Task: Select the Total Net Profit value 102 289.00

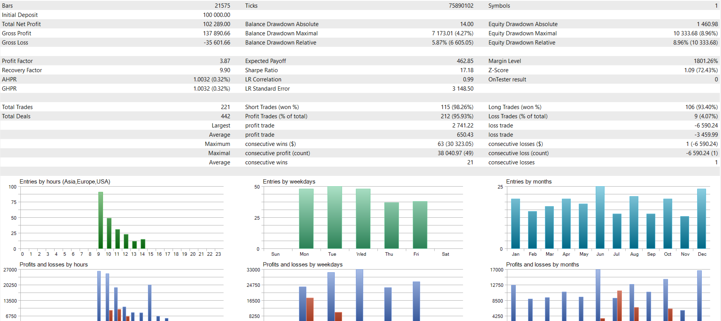Action: point(216,24)
